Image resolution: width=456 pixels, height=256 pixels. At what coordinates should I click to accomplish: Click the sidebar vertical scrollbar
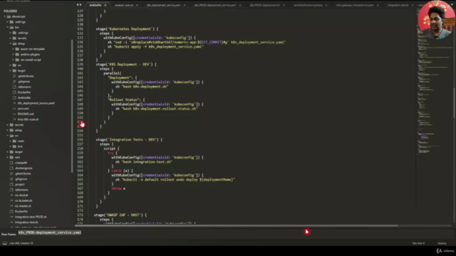[72, 106]
